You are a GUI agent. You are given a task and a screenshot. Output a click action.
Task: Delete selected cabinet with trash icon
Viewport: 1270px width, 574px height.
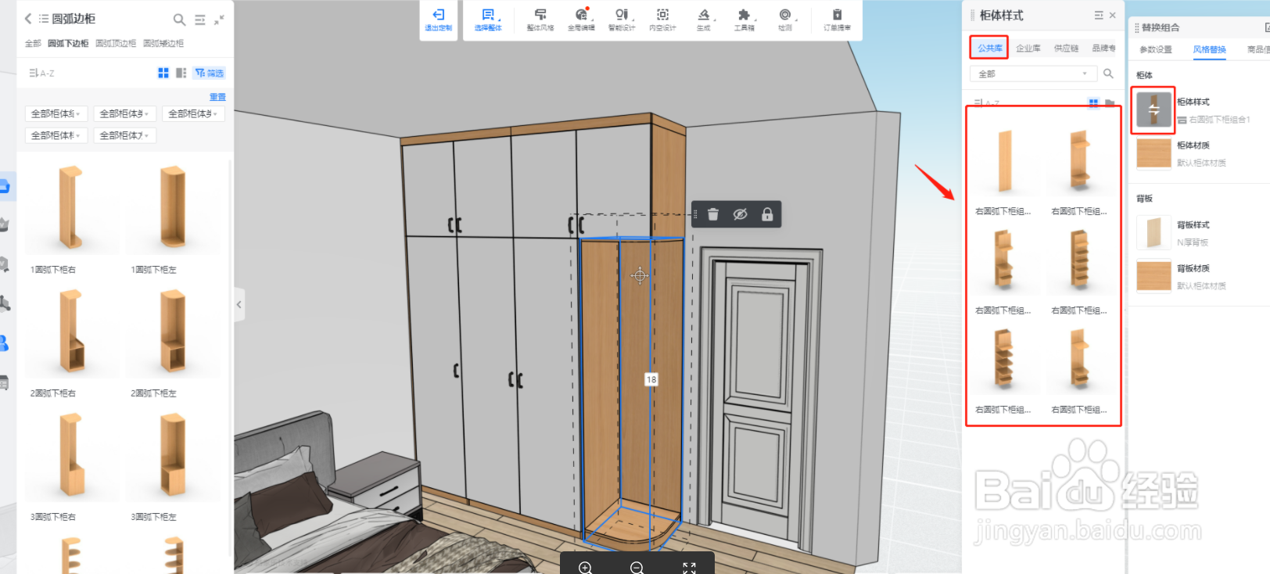pyautogui.click(x=713, y=214)
